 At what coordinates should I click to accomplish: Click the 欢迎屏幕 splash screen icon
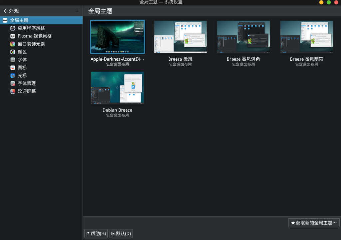[x=13, y=91]
